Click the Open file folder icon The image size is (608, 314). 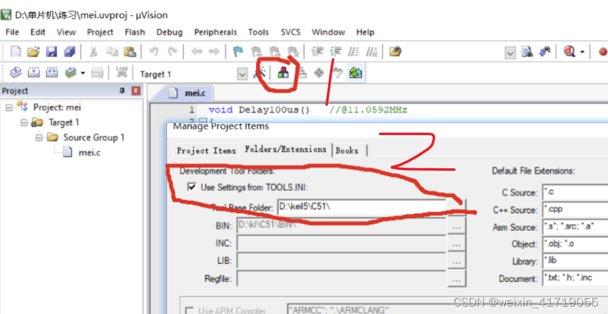click(33, 51)
